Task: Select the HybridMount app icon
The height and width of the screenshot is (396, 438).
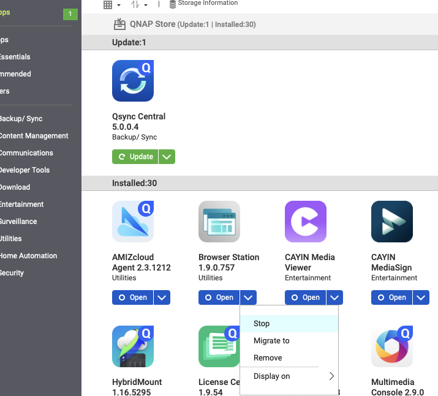Action: pyautogui.click(x=132, y=346)
